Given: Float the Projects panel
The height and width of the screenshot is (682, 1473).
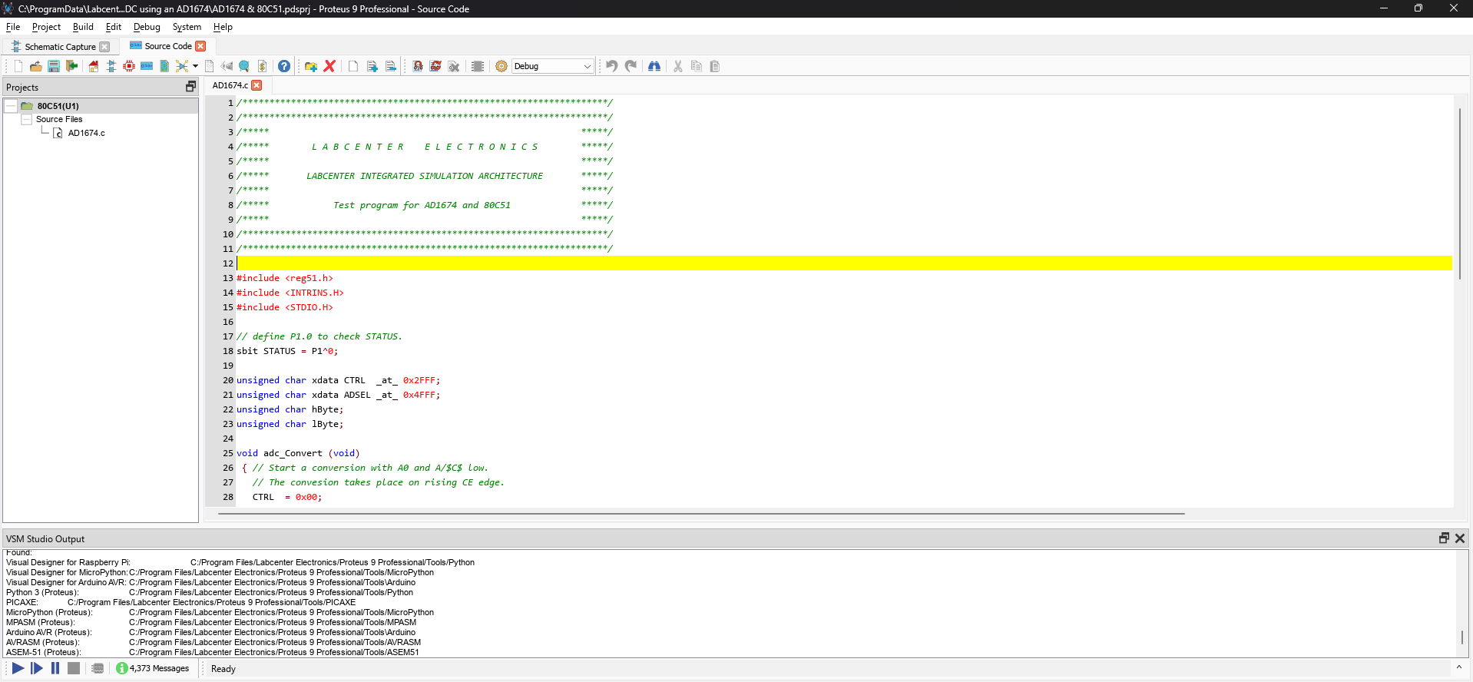Looking at the screenshot, I should [x=190, y=87].
